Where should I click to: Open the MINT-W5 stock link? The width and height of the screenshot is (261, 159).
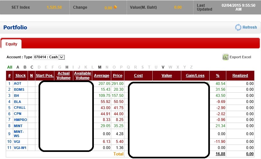pos(19,134)
